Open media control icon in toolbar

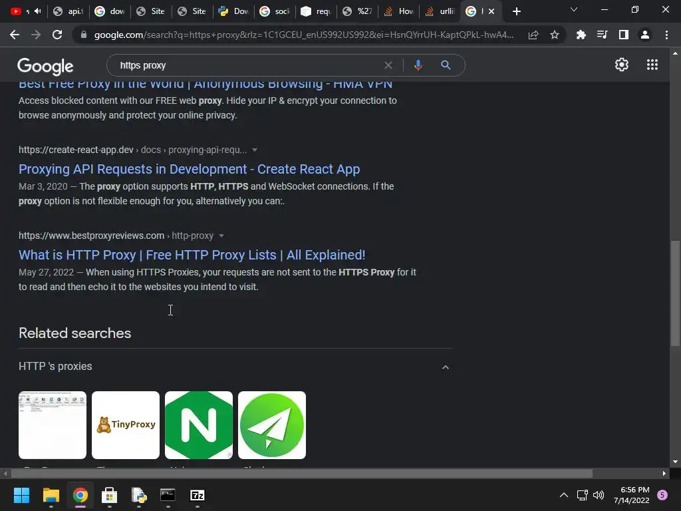pyautogui.click(x=602, y=35)
